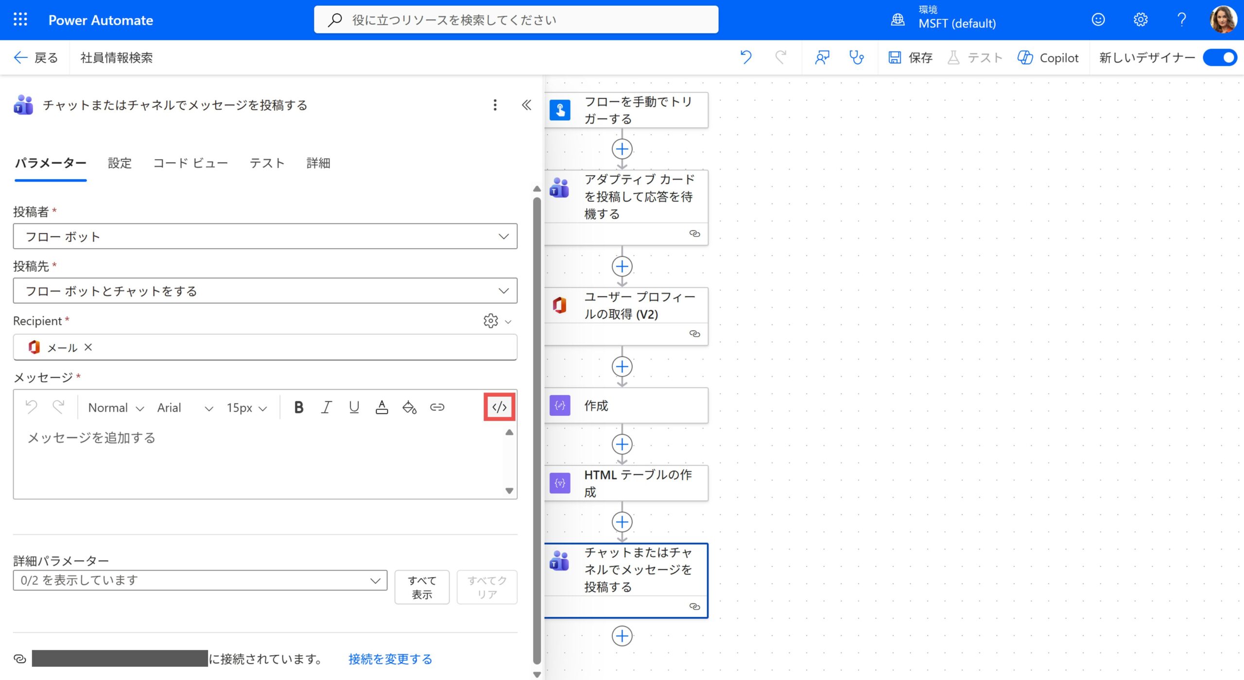
Task: Click the 接続を変更する link
Action: click(x=390, y=659)
